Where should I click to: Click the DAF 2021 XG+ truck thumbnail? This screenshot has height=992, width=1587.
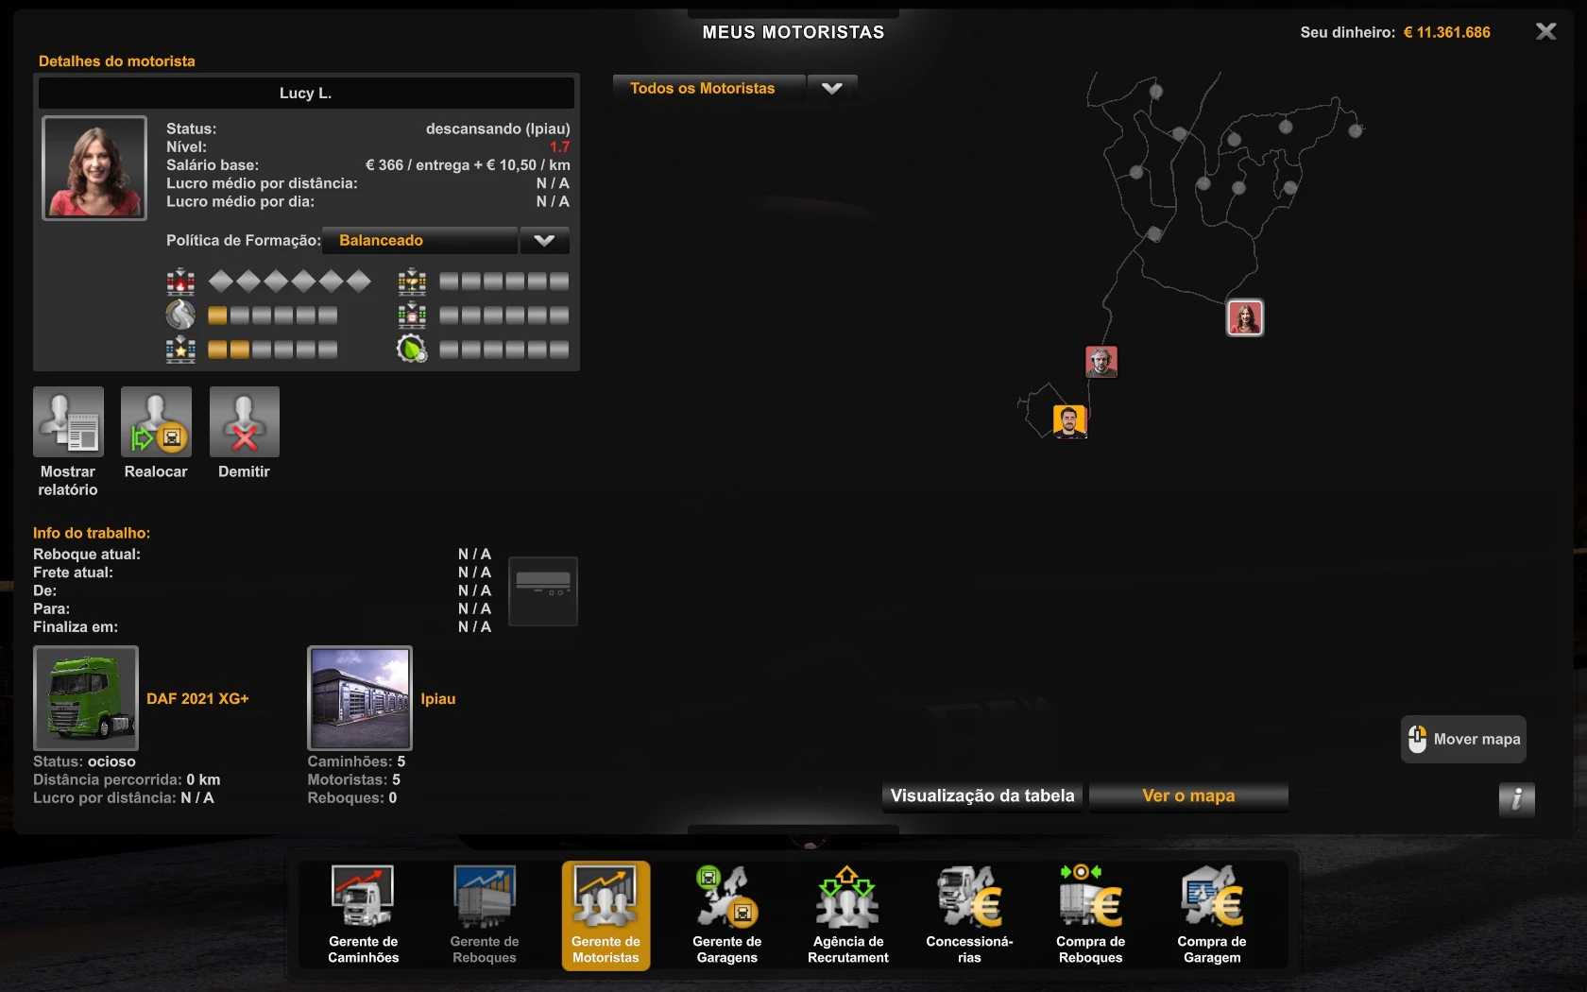click(x=86, y=698)
